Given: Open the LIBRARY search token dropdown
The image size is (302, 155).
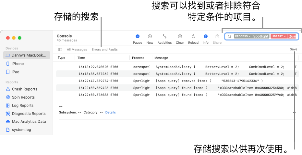Looking at the screenshot, I should coord(279,36).
